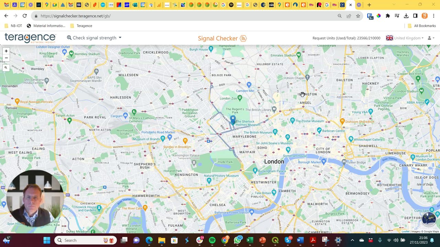Screen dimensions: 440x247
Task: Toggle the browser side panel
Action: tap(415, 16)
